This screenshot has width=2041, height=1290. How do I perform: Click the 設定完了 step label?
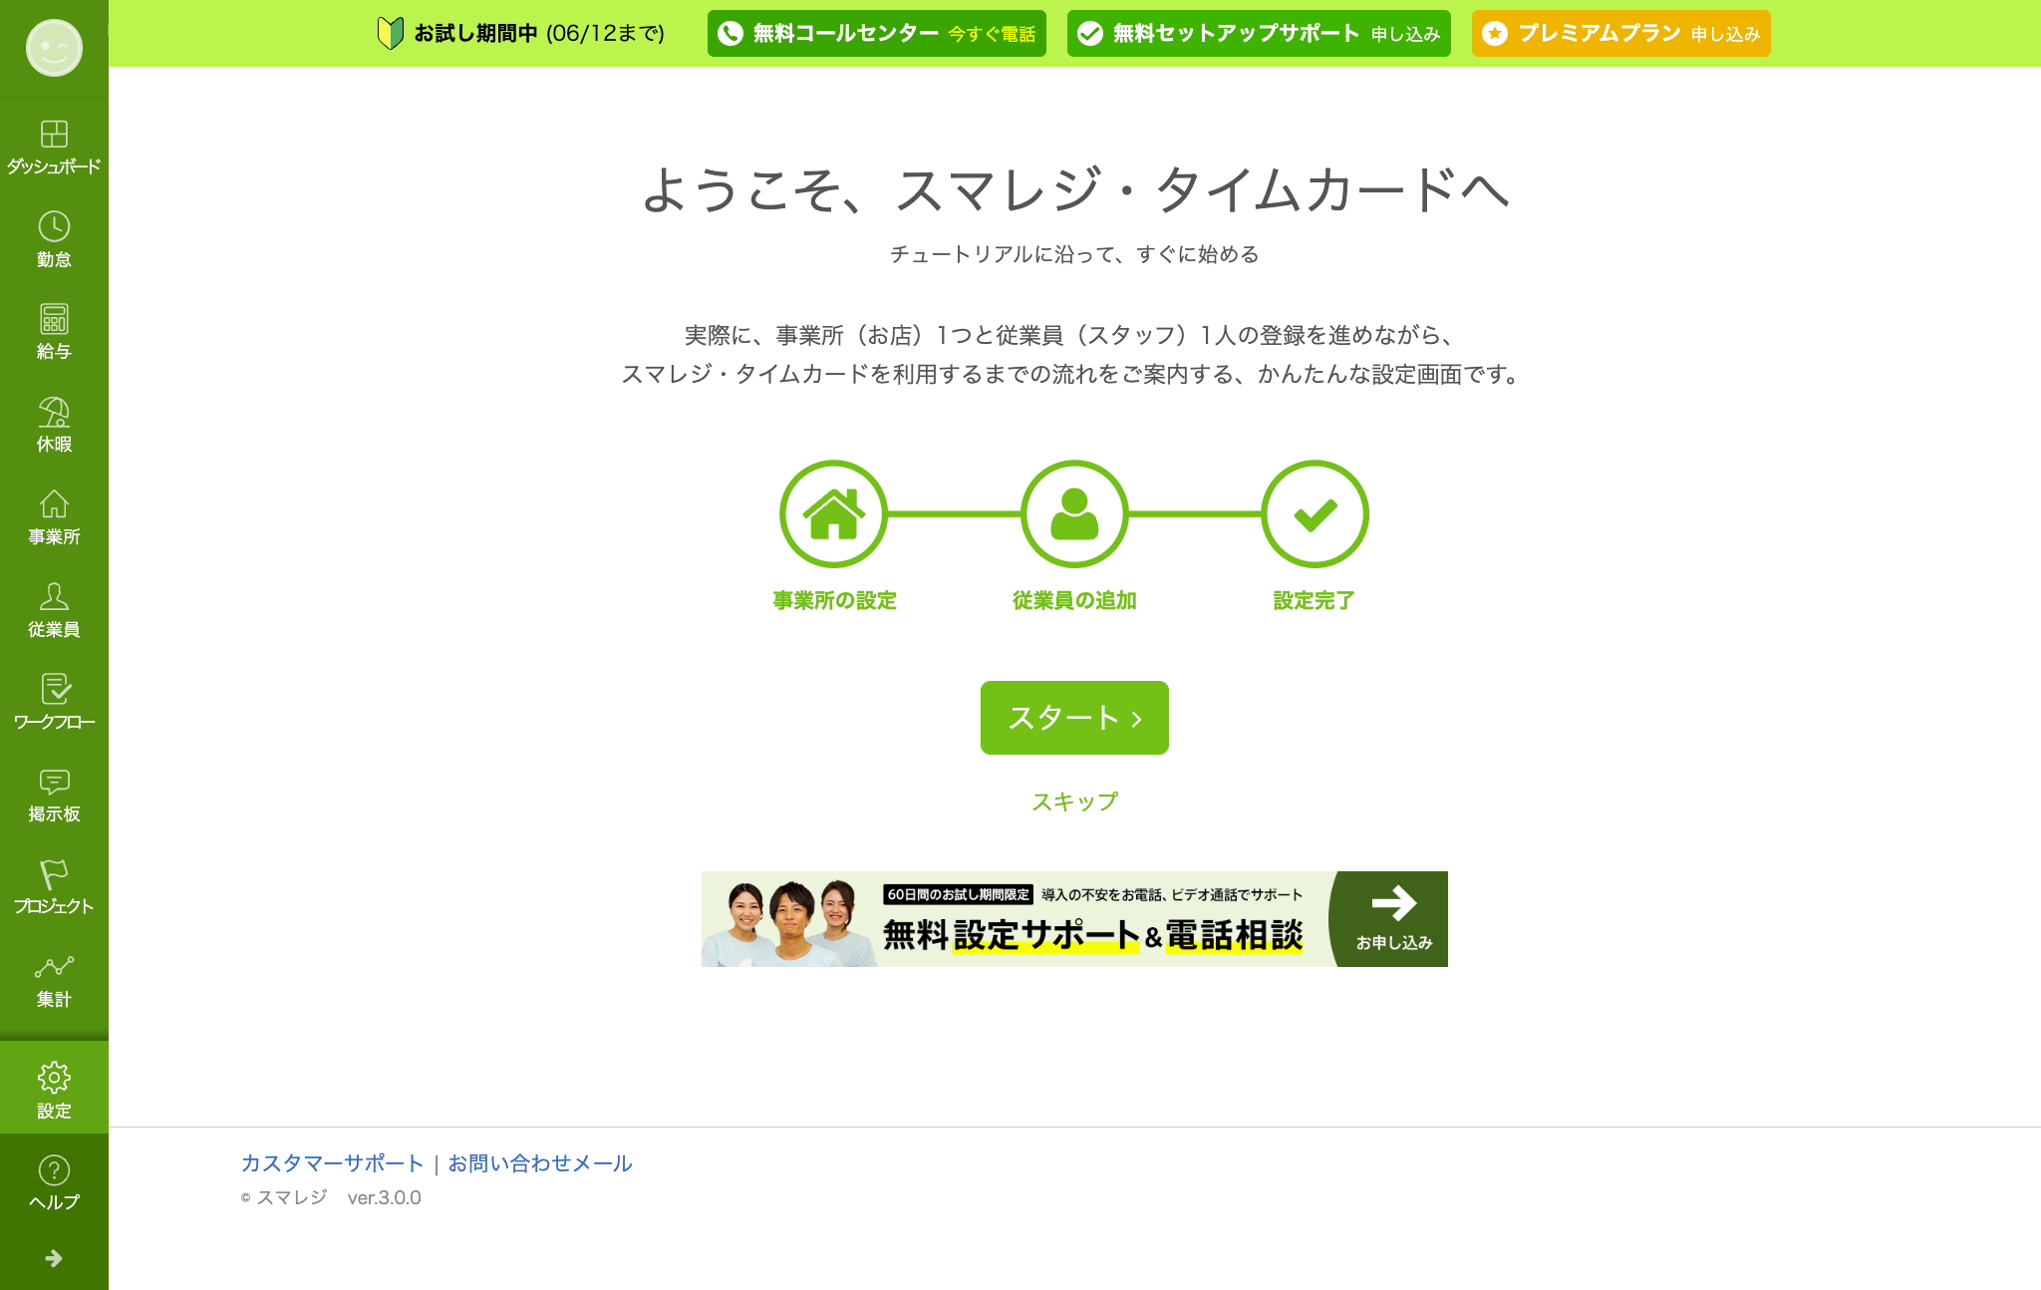(x=1314, y=601)
